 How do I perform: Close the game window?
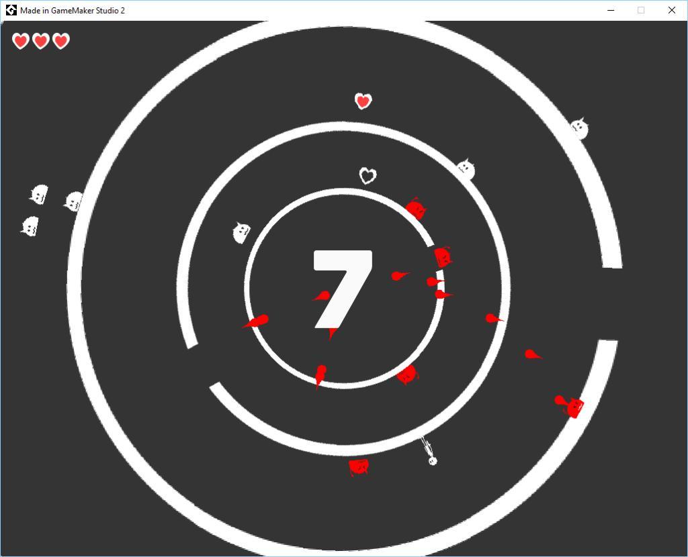point(671,10)
